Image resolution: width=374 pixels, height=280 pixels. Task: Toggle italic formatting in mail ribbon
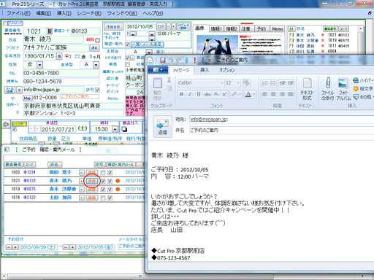[190, 94]
